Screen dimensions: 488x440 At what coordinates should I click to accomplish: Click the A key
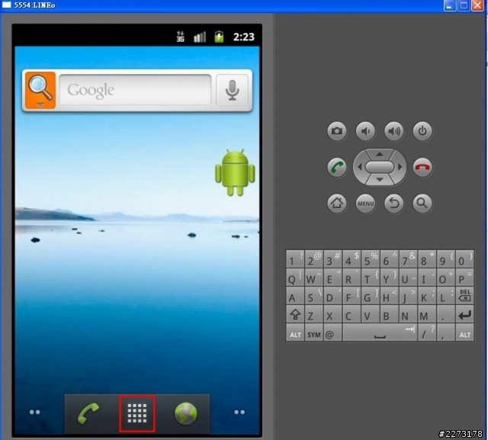[295, 296]
